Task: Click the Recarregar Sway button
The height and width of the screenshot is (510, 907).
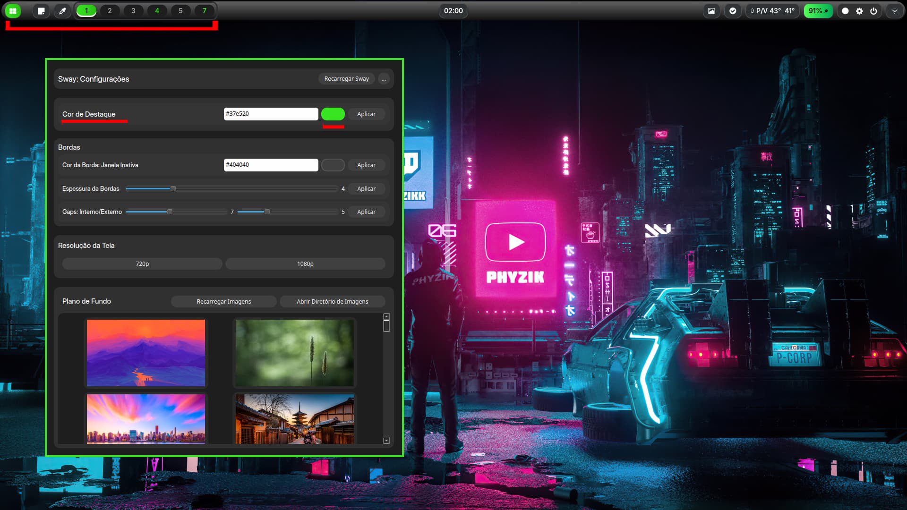Action: click(346, 79)
